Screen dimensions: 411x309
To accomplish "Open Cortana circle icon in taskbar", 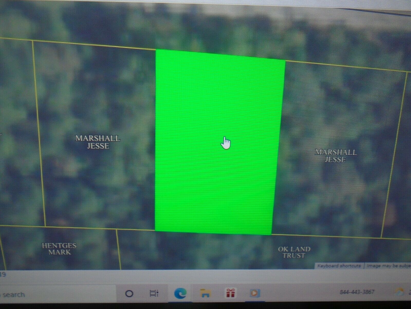I will [x=129, y=294].
